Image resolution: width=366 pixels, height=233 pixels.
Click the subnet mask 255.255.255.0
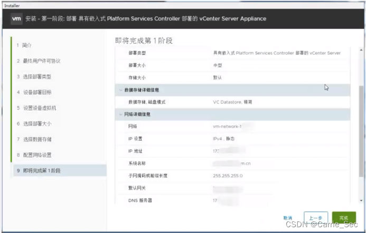(x=228, y=176)
